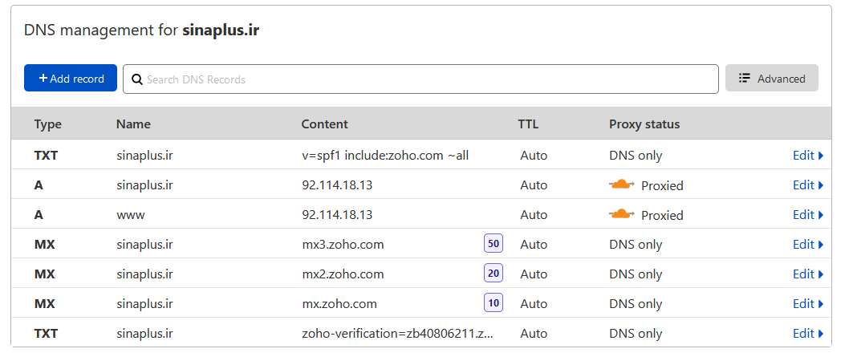853x361 pixels.
Task: Focus the Search DNS Records field
Action: (425, 79)
